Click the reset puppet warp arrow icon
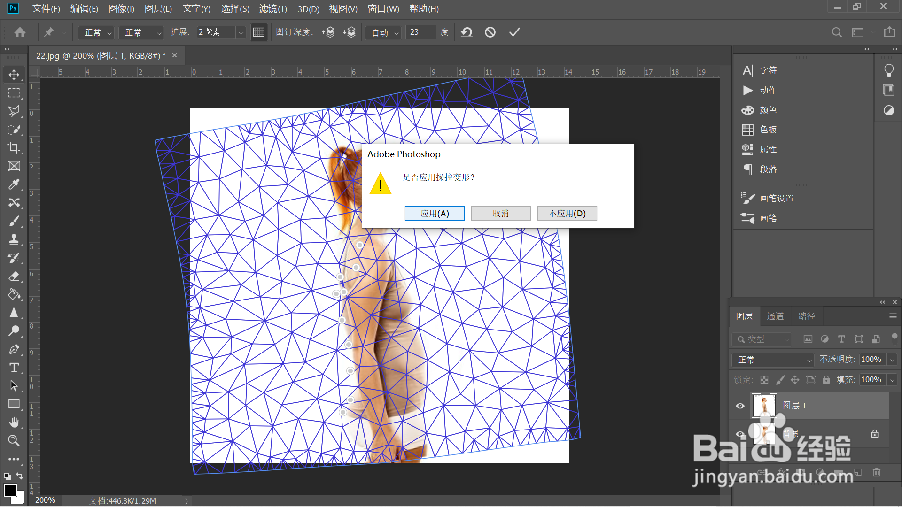 tap(467, 32)
